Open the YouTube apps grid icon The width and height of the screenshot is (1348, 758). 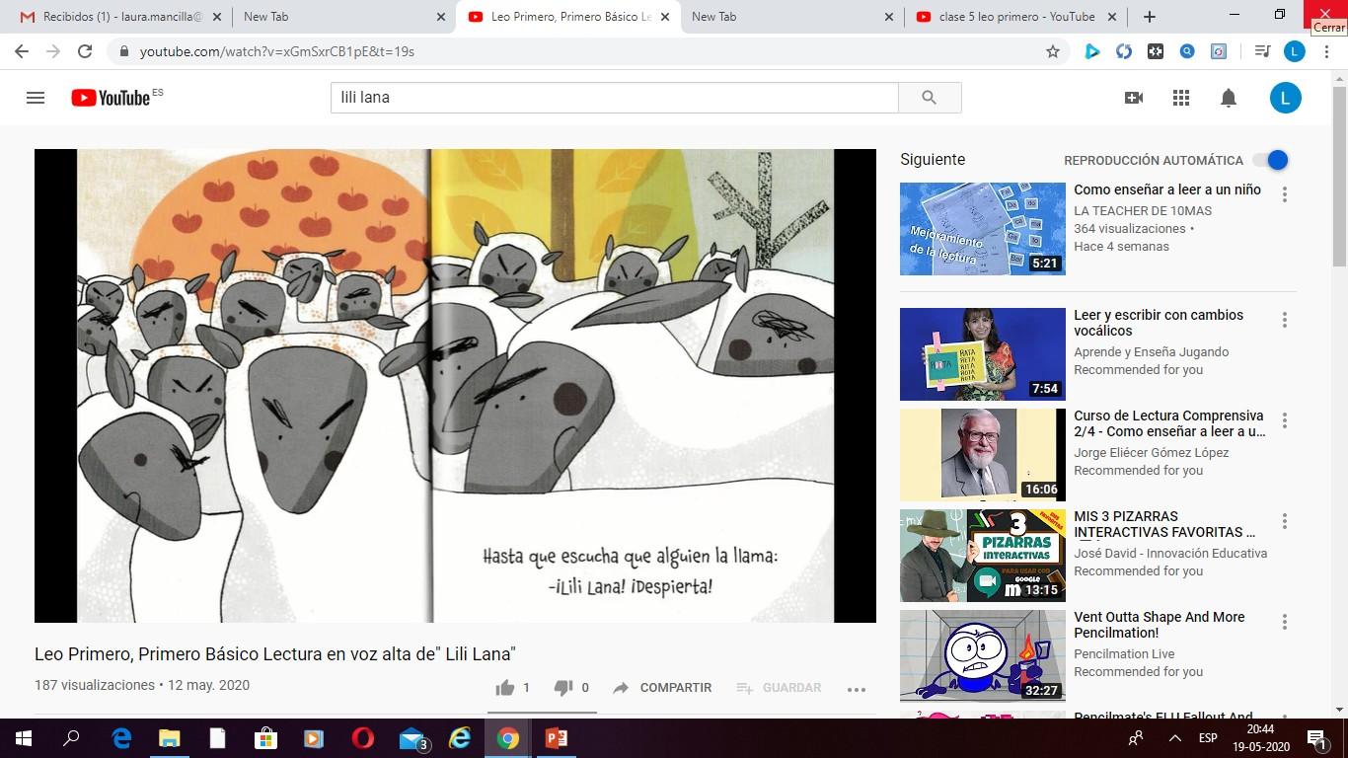click(x=1181, y=98)
